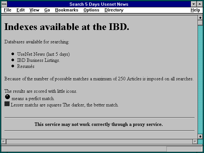
Task: Click text means a perfect match
Action: click(x=33, y=98)
